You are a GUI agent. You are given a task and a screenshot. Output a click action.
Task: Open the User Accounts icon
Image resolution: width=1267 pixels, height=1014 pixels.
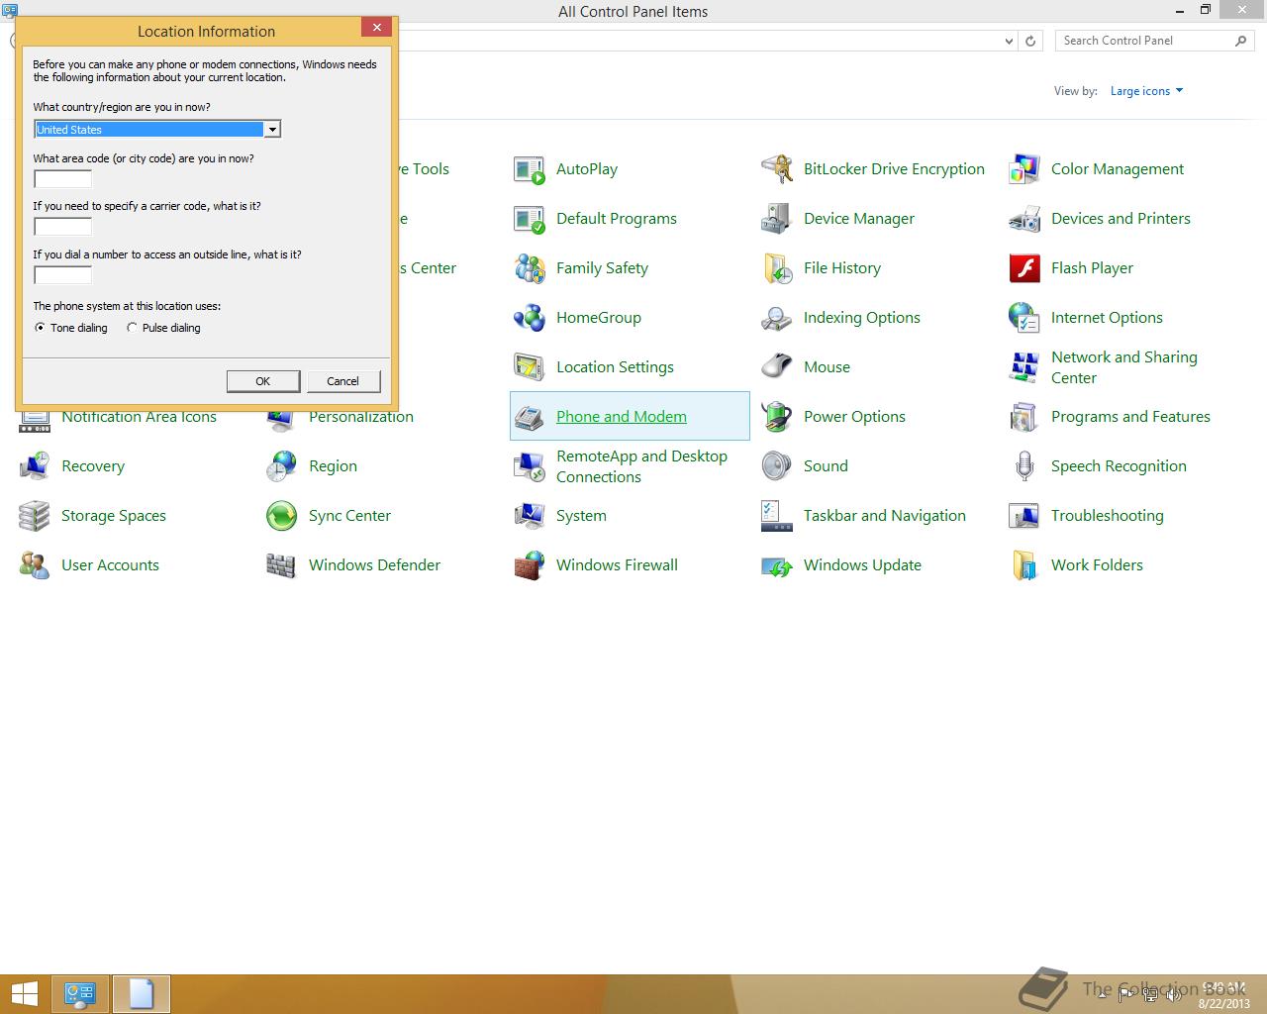click(x=35, y=565)
